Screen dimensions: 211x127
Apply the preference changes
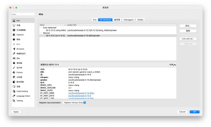tap(16, 112)
